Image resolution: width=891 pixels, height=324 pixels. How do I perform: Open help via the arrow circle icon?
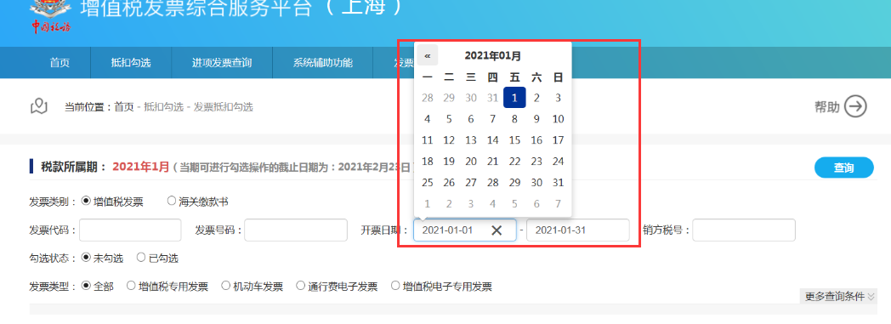coord(855,106)
